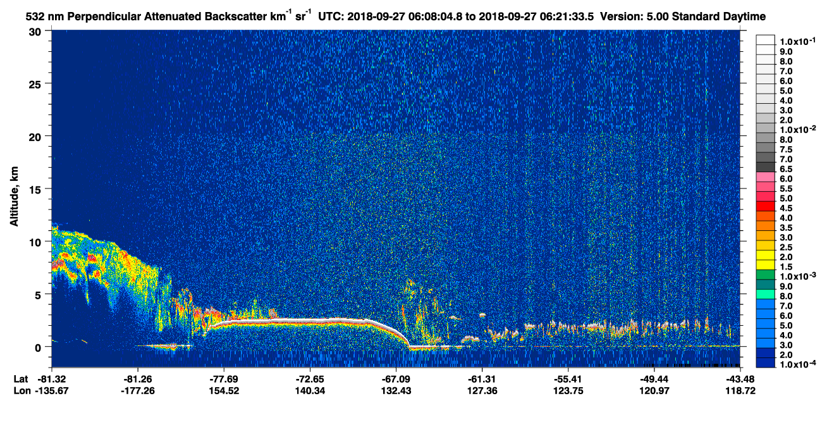
Task: Click latitude value -81.26
Action: pyautogui.click(x=137, y=380)
